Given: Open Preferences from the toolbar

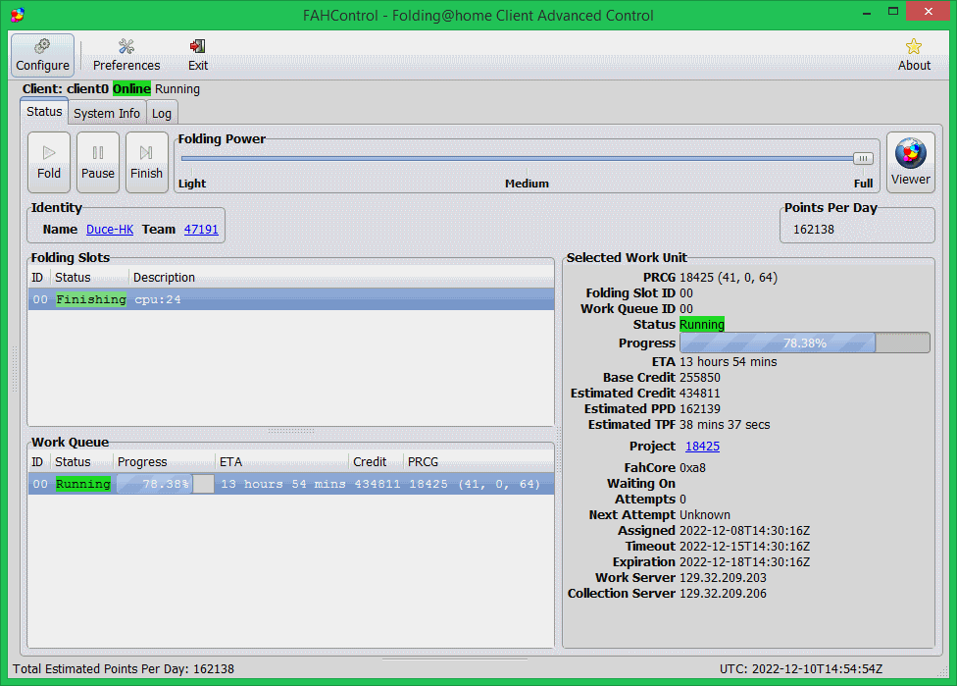Looking at the screenshot, I should click(126, 55).
